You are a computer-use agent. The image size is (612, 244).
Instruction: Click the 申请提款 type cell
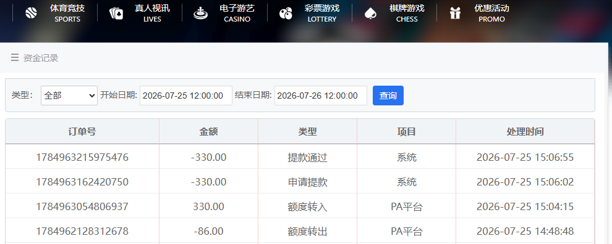coord(308,182)
